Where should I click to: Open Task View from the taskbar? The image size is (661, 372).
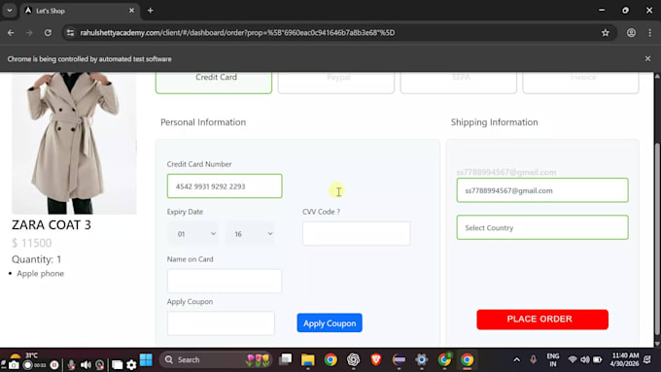click(286, 359)
